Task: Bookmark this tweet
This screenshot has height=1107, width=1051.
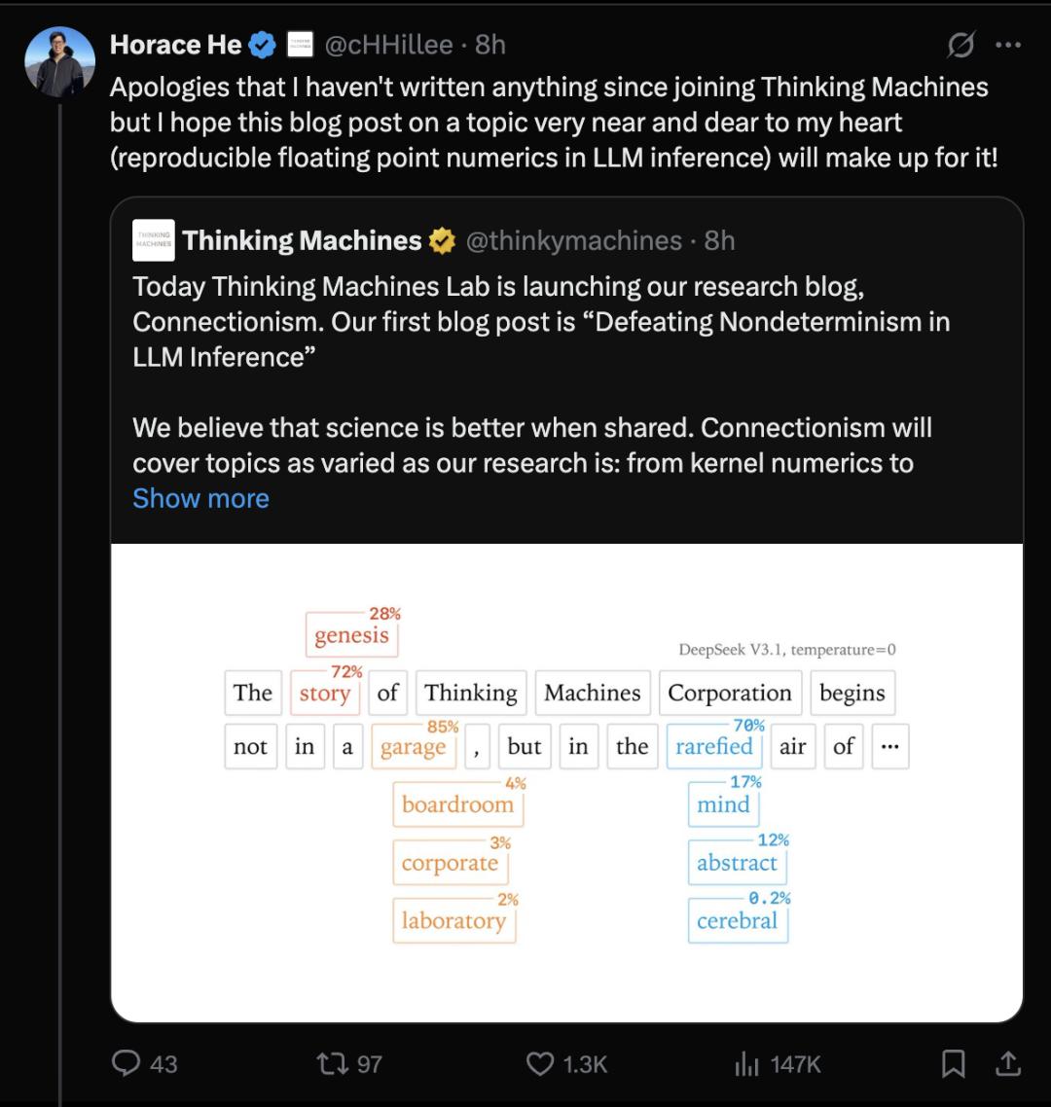Action: point(954,1063)
